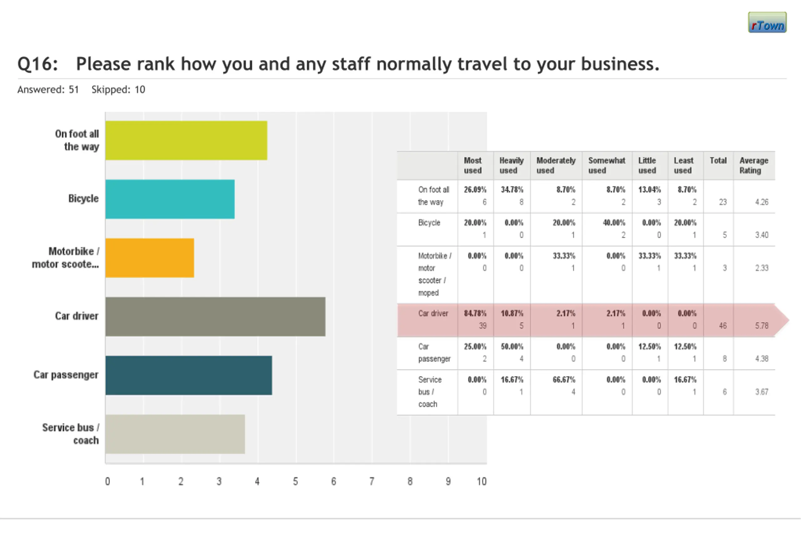Click the Skipped: 10 text
The width and height of the screenshot is (801, 554).
(x=118, y=89)
